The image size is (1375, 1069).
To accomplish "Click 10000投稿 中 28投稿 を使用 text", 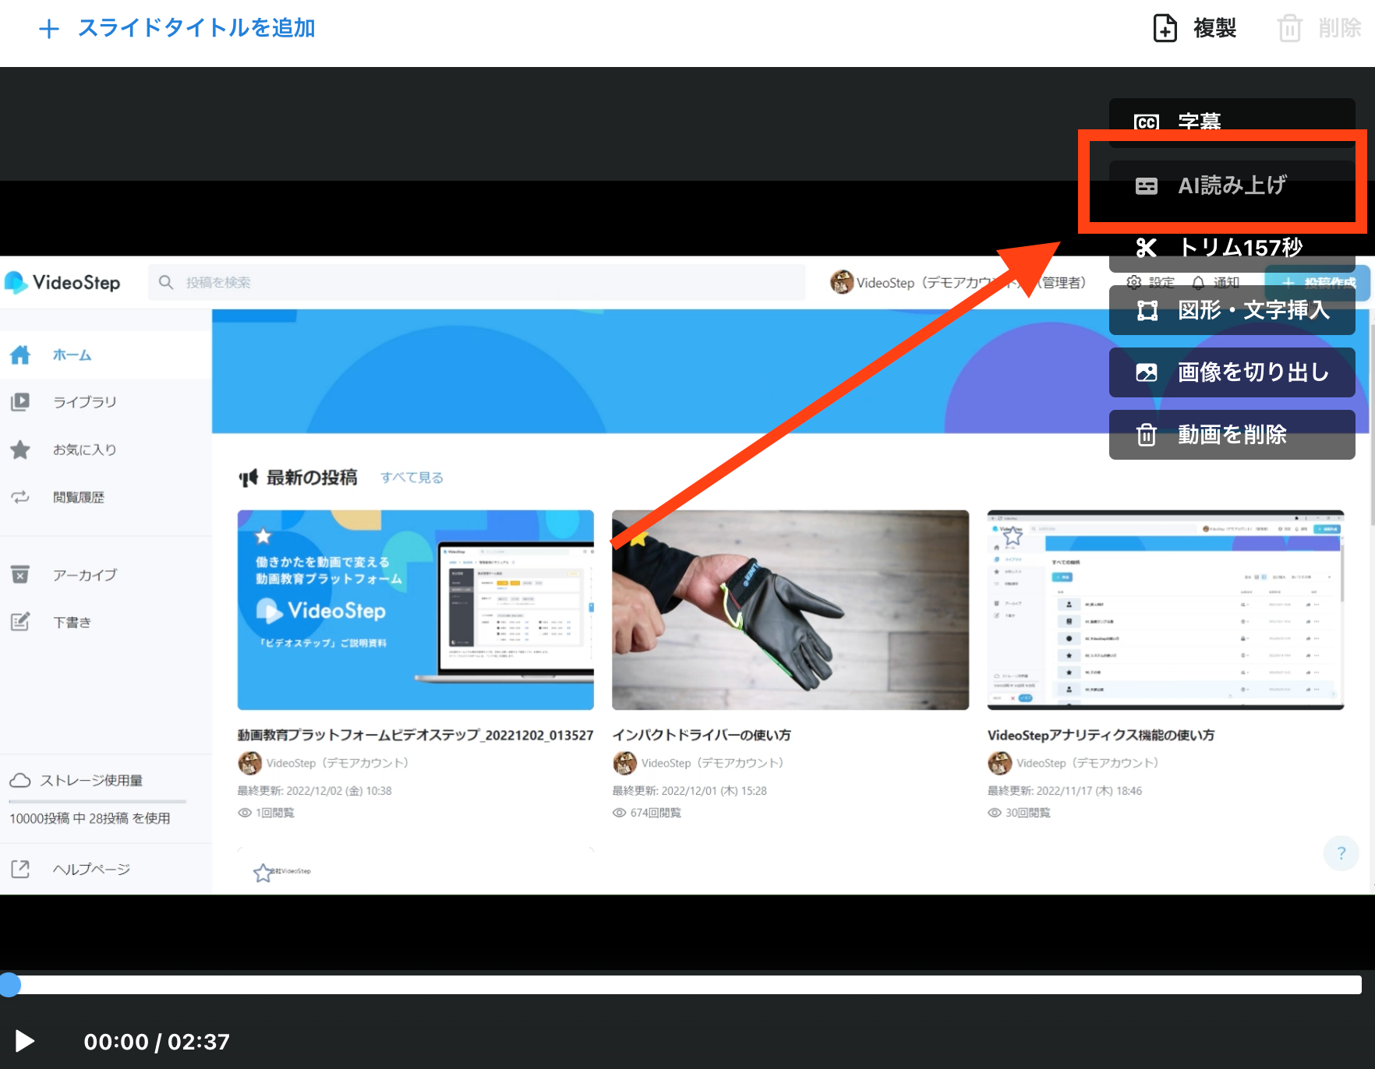I will coord(90,818).
